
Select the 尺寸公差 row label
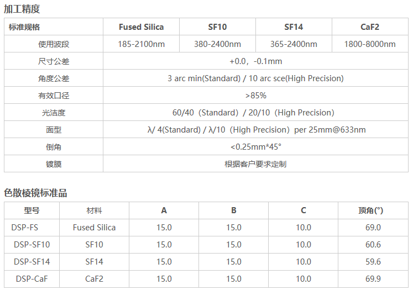pos(54,61)
